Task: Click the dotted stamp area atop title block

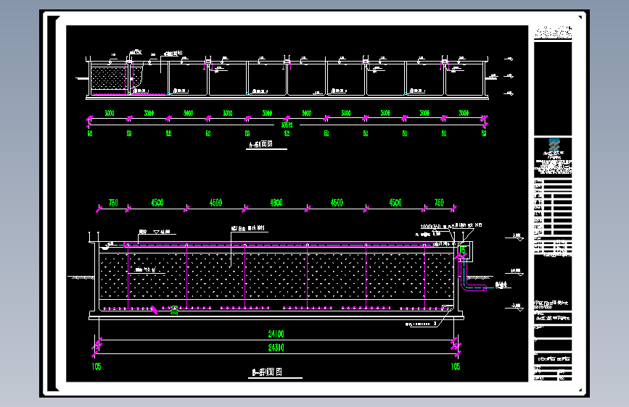Action: click(553, 33)
